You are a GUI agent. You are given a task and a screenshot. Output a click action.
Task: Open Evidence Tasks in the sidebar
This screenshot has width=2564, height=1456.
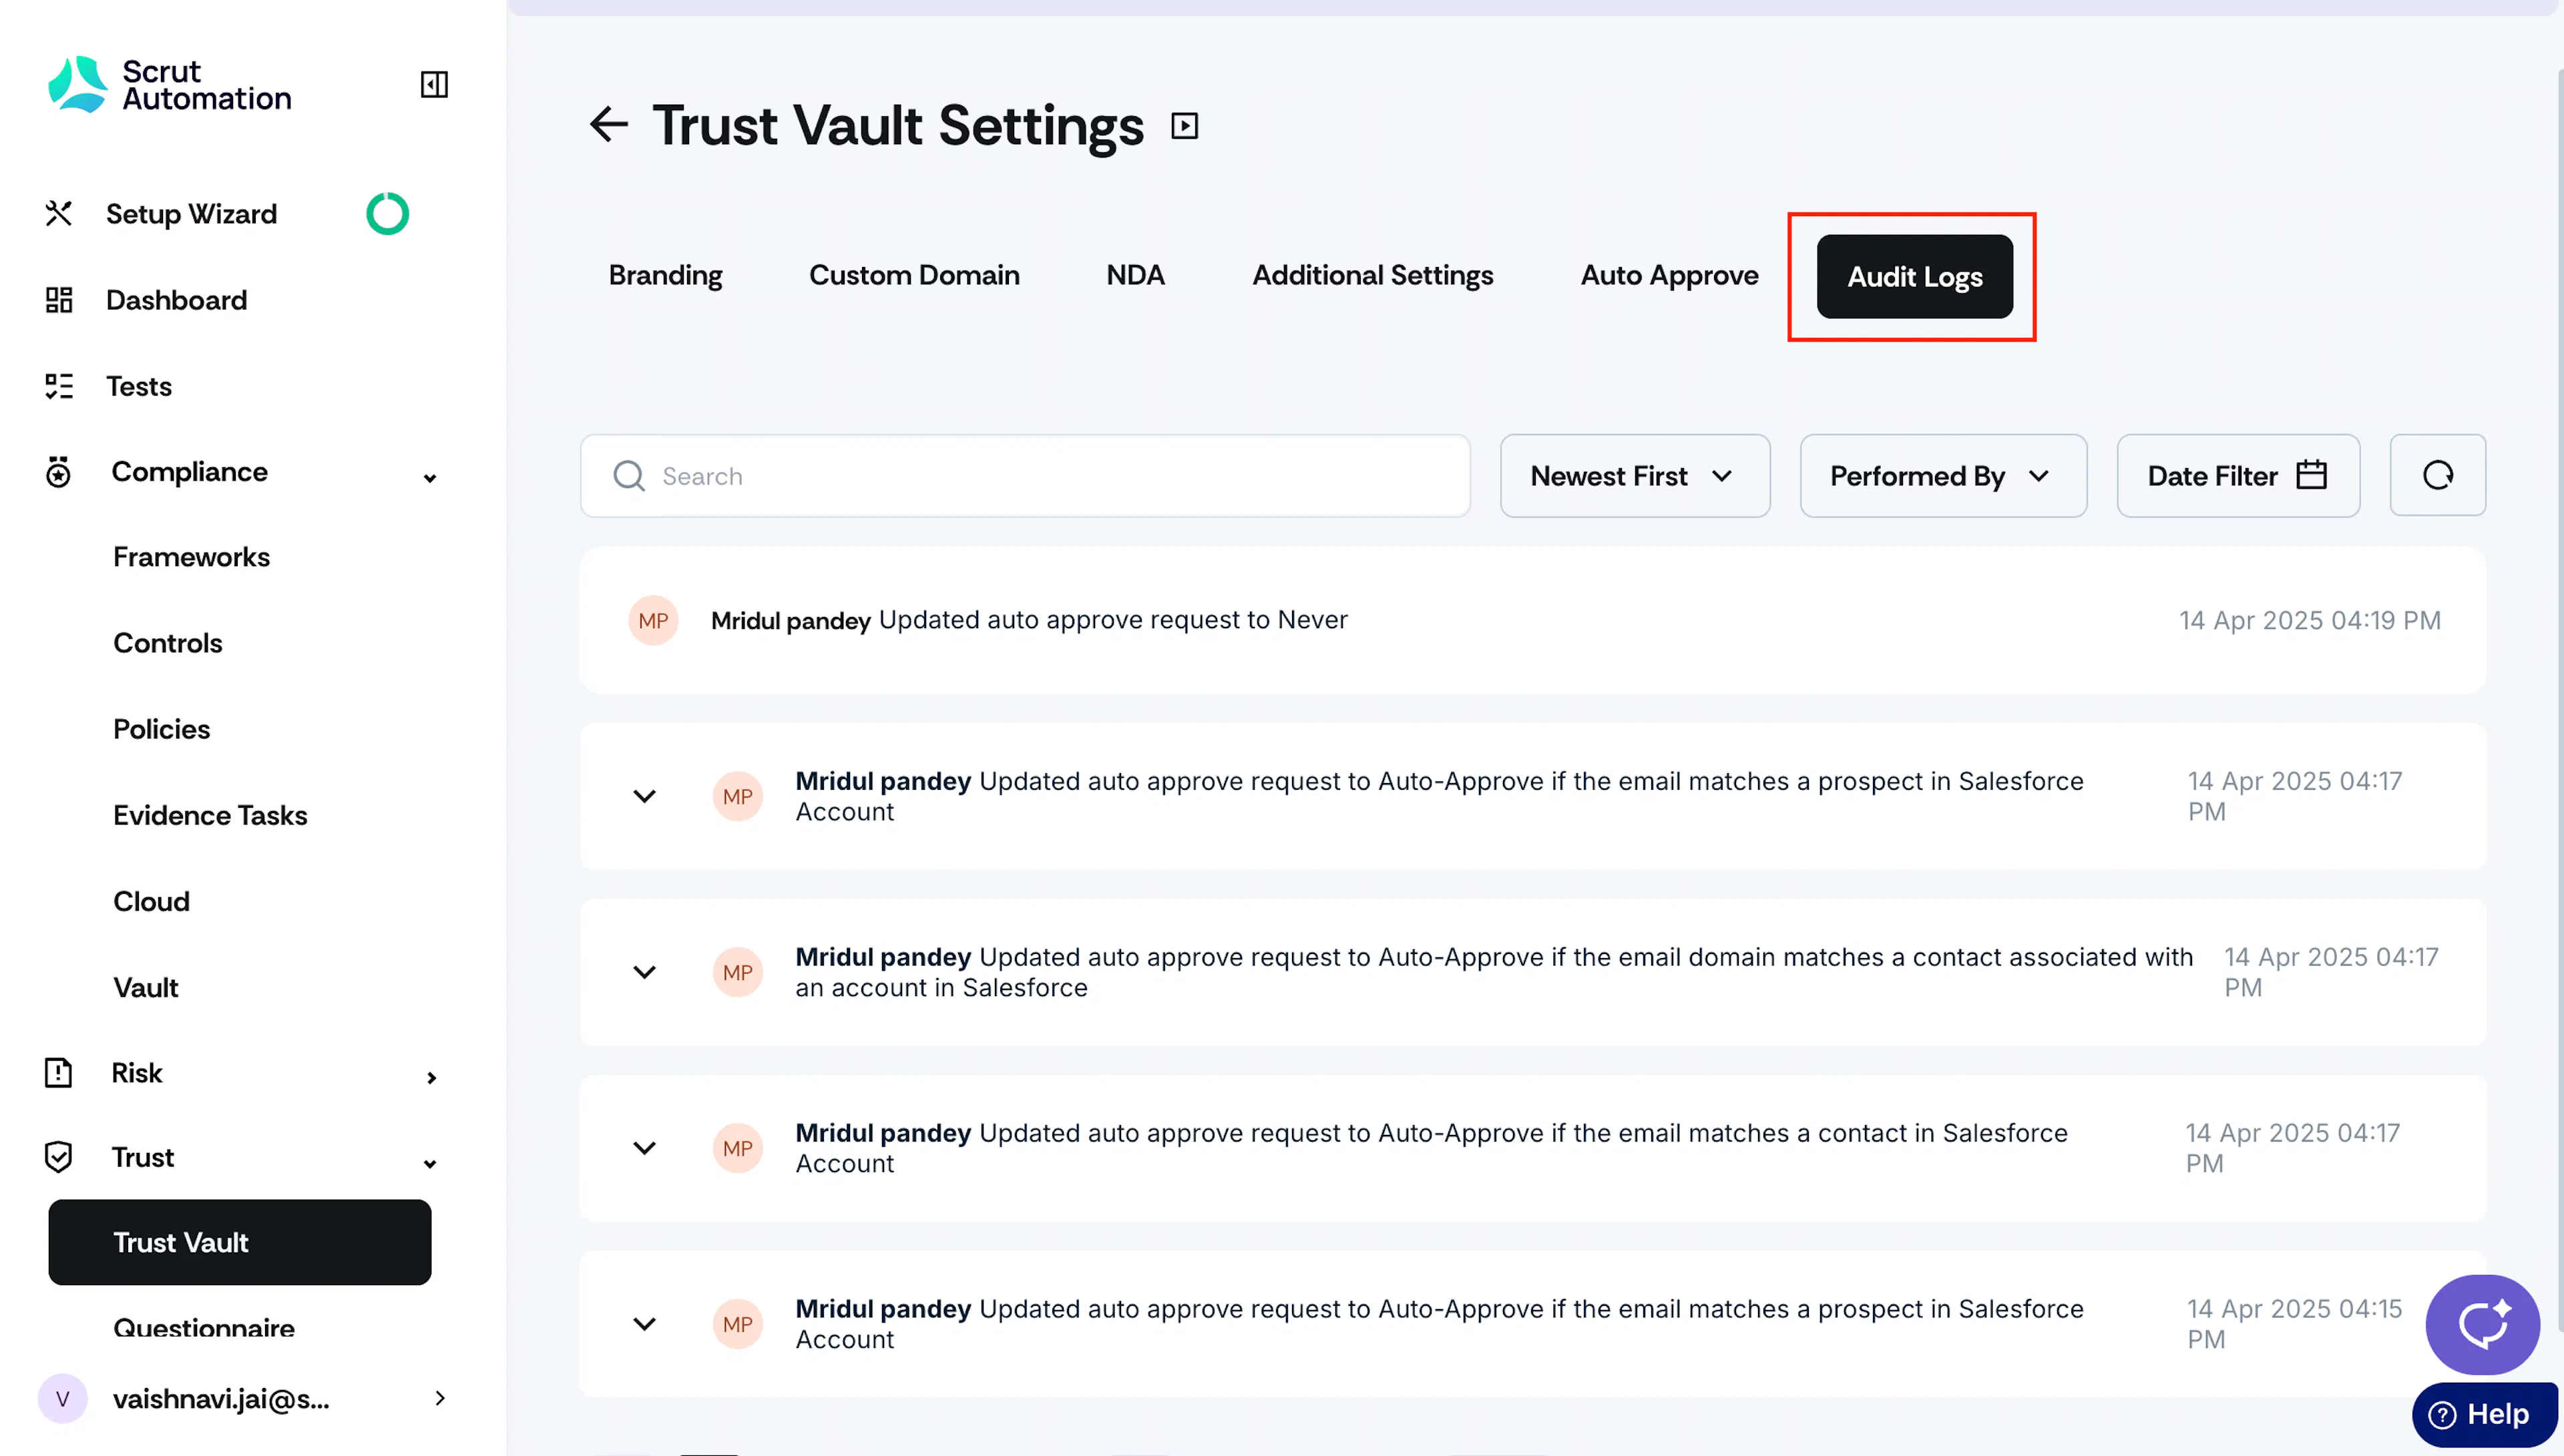click(x=210, y=815)
